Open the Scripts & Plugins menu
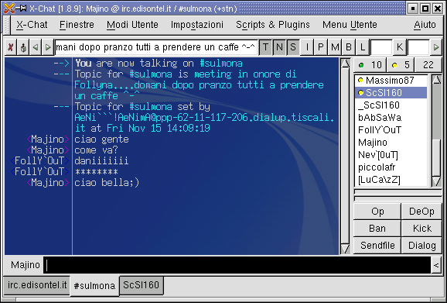This screenshot has height=303, width=447. point(273,25)
